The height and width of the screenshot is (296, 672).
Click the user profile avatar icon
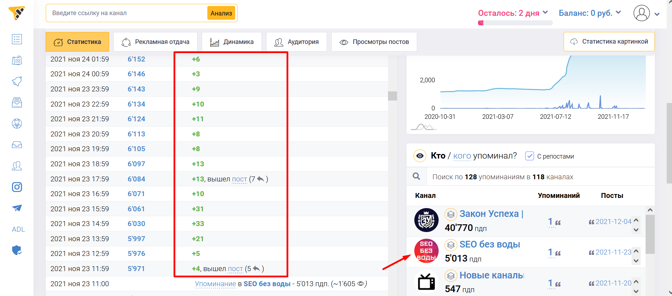641,13
